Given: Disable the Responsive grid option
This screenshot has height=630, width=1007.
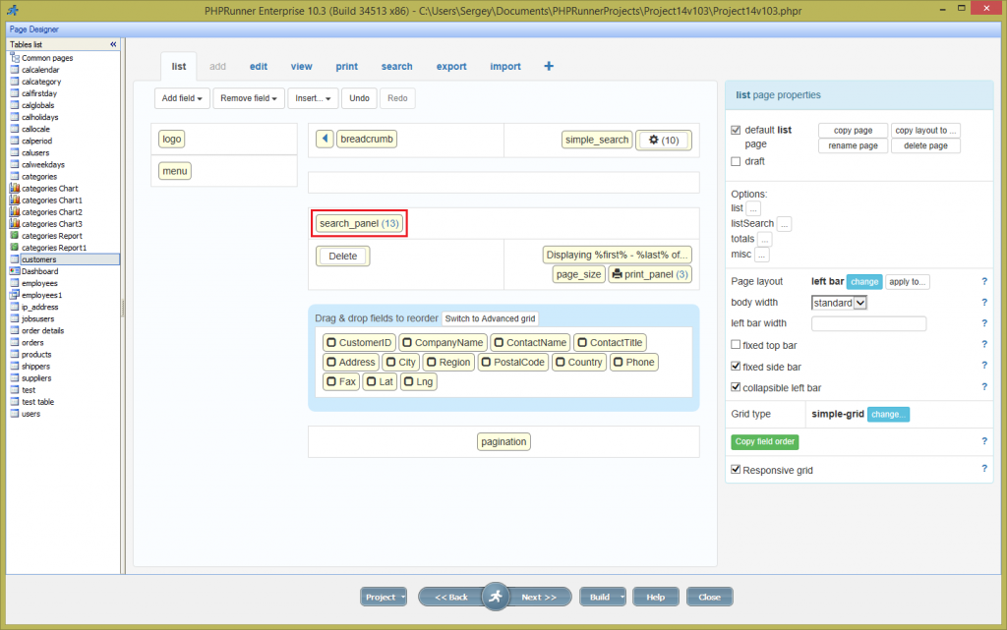Looking at the screenshot, I should pyautogui.click(x=737, y=470).
